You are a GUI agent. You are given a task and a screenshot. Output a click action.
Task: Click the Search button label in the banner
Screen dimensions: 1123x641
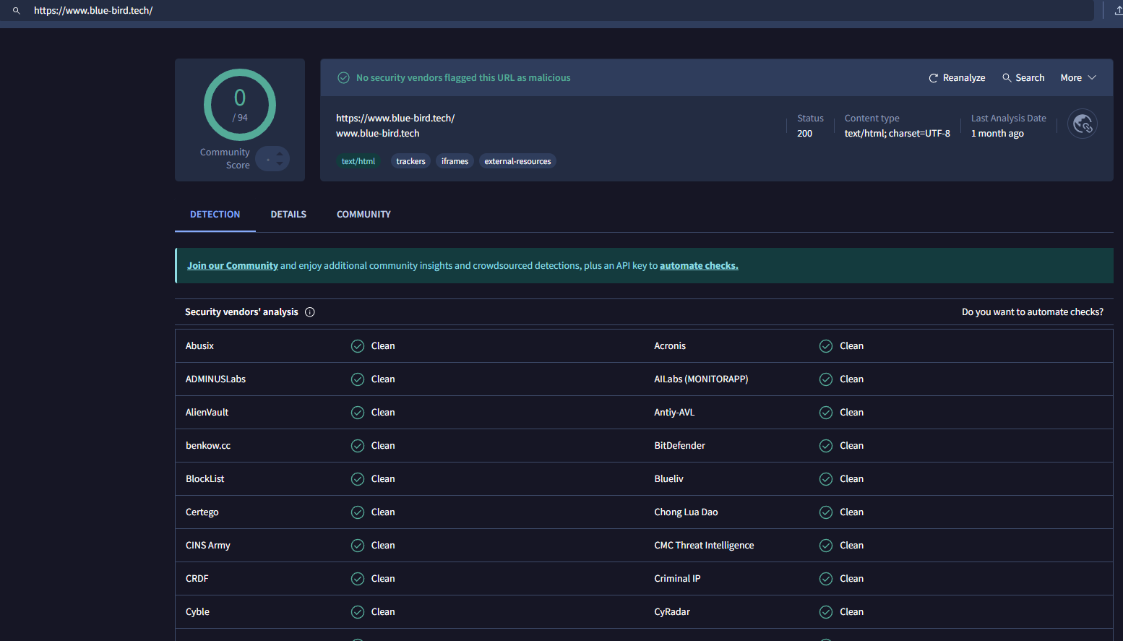(x=1030, y=78)
